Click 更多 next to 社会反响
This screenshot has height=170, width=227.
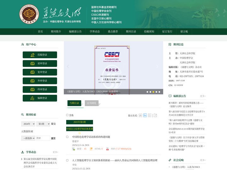click(x=203, y=160)
